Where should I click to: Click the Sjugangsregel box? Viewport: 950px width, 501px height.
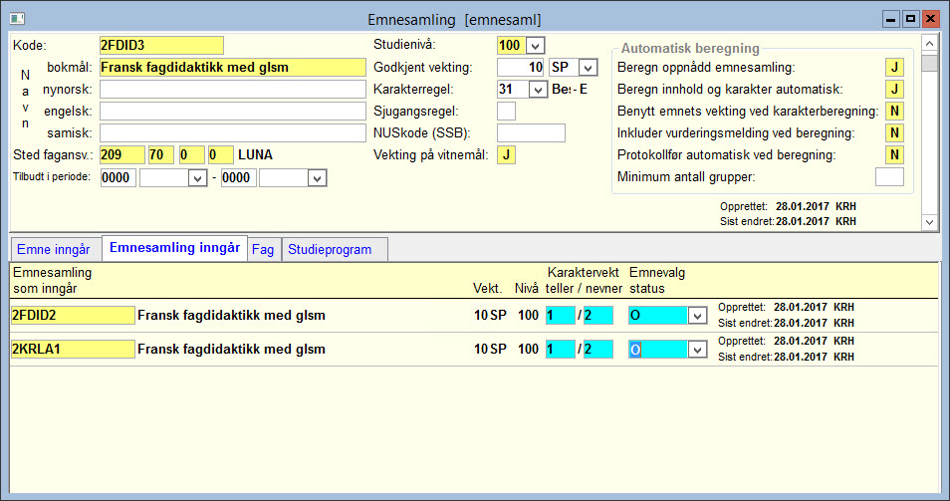[x=506, y=112]
